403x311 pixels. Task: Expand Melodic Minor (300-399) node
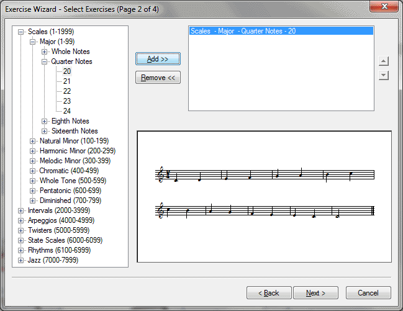(32, 161)
